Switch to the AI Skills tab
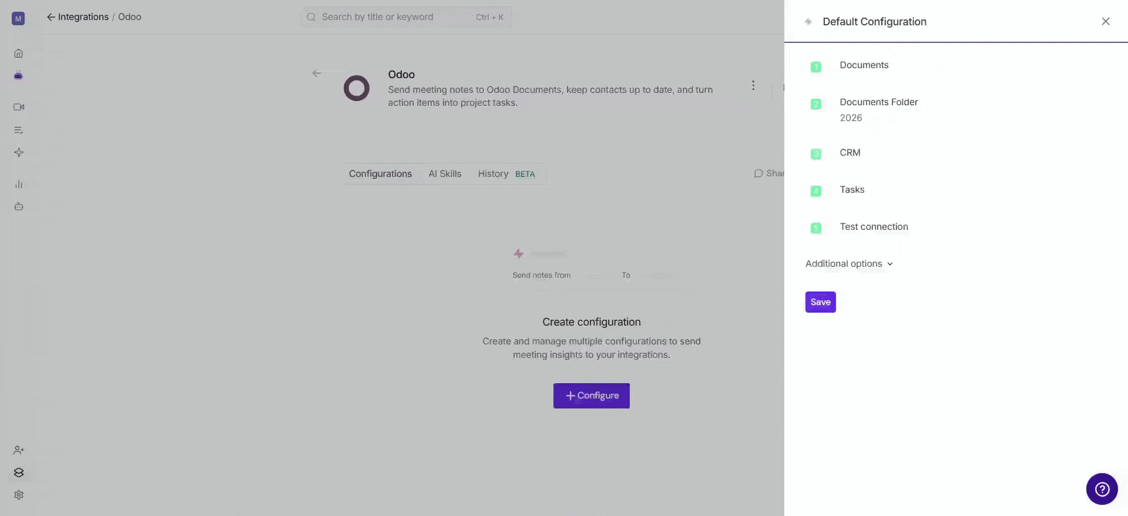The height and width of the screenshot is (516, 1128). tap(445, 174)
